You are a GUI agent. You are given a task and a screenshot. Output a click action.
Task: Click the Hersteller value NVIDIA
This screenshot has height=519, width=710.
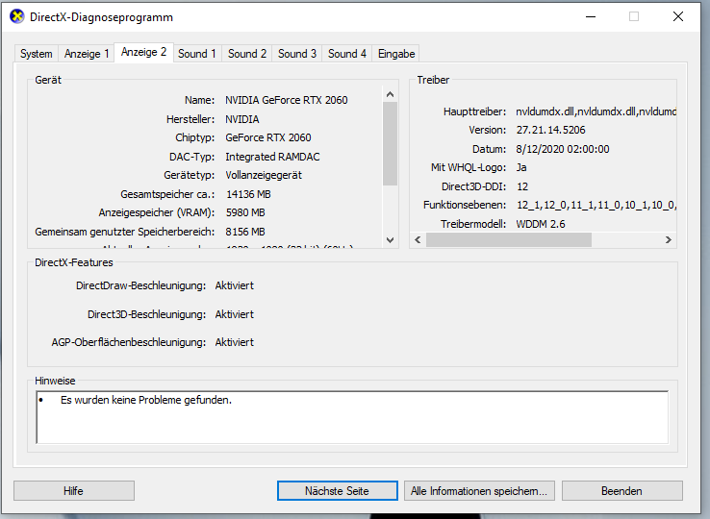click(x=242, y=119)
